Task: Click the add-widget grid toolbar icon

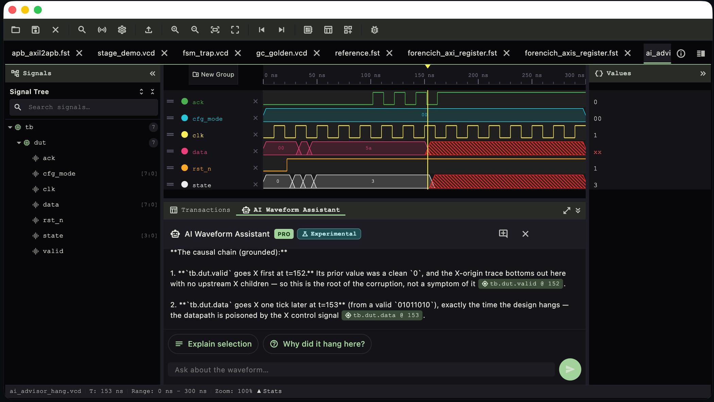Action: (348, 30)
